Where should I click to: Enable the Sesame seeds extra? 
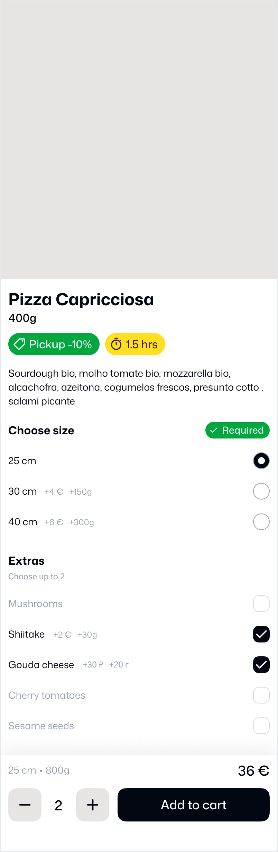(x=261, y=726)
